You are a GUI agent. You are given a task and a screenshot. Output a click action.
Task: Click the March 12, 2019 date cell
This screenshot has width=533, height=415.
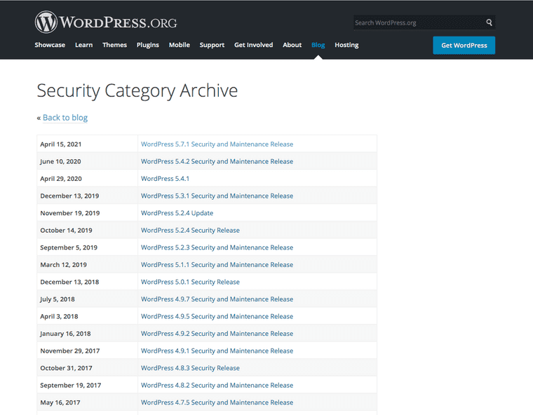coord(88,265)
